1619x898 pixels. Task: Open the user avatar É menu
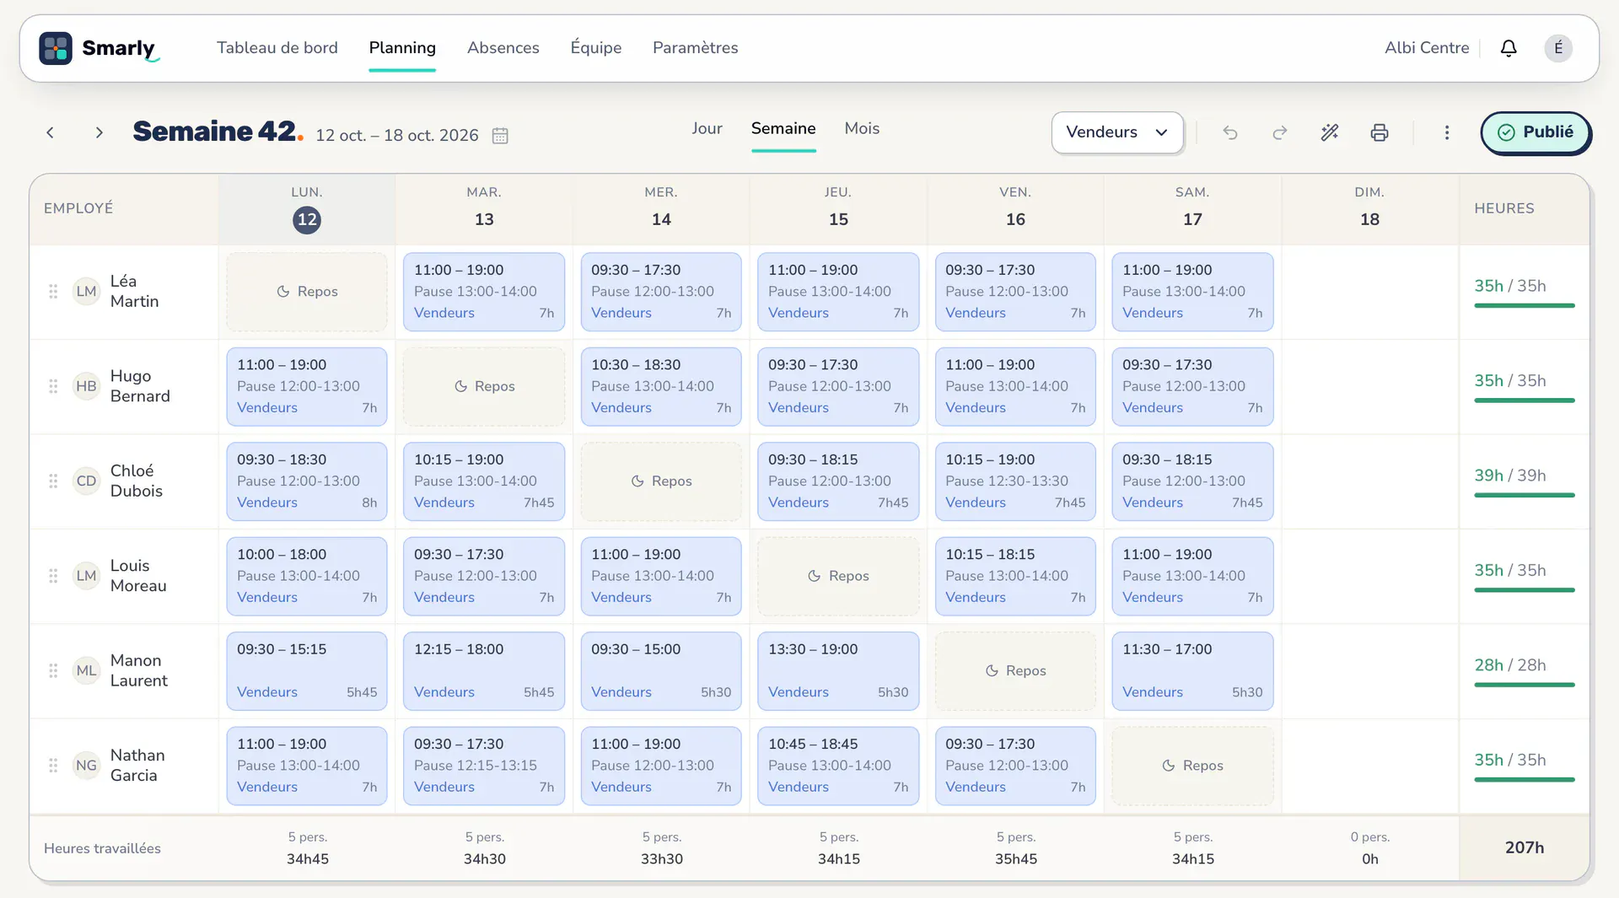tap(1558, 48)
